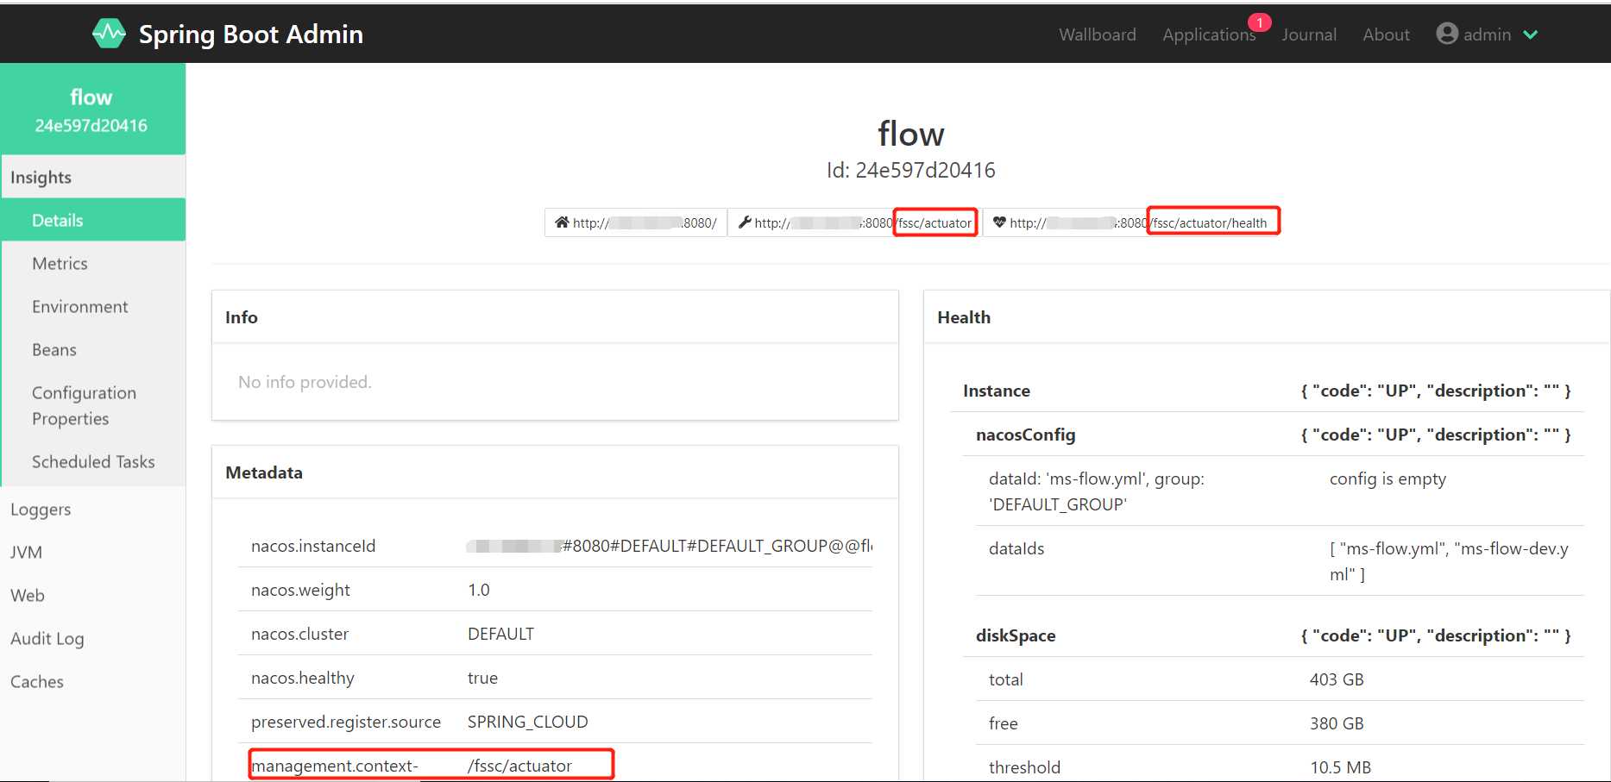1611x782 pixels.
Task: Click the home icon service URL
Action: pyautogui.click(x=636, y=222)
